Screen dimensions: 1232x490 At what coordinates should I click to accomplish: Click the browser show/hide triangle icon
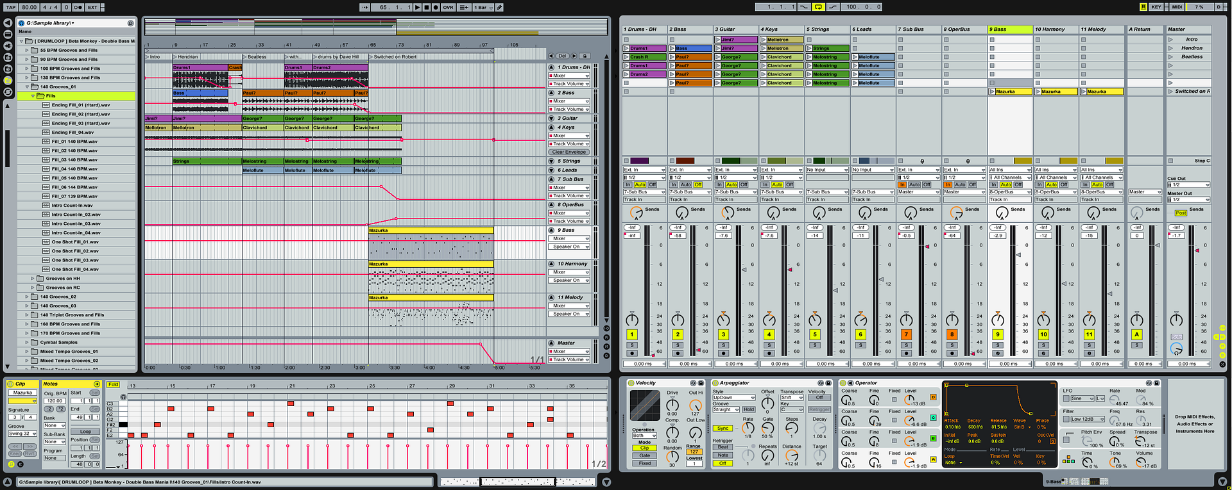(8, 23)
